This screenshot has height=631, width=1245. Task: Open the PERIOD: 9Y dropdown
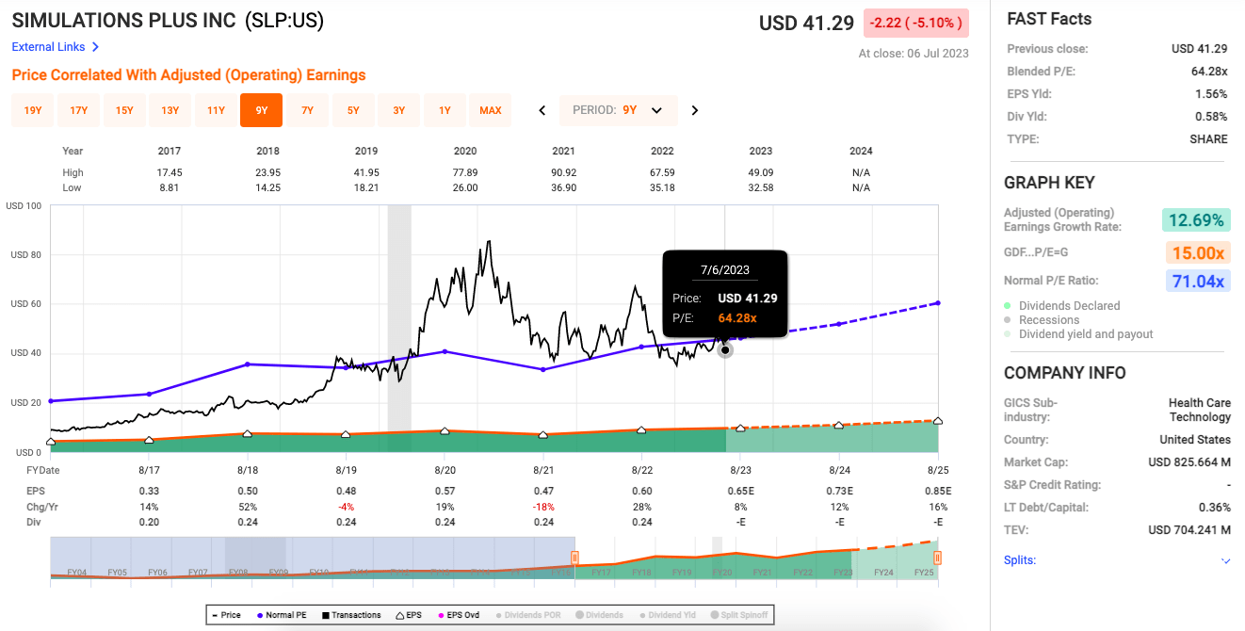click(x=618, y=109)
